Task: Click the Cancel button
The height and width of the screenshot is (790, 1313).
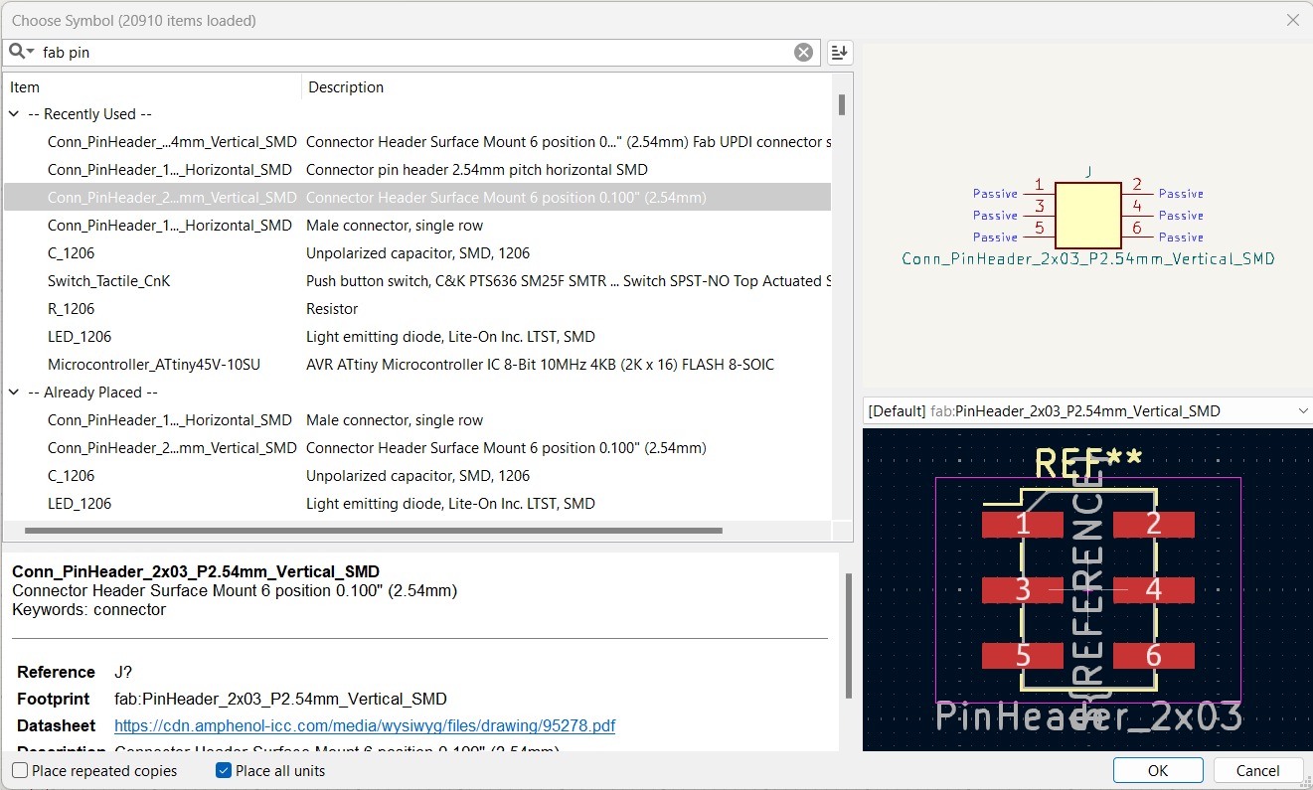Action: 1257,770
